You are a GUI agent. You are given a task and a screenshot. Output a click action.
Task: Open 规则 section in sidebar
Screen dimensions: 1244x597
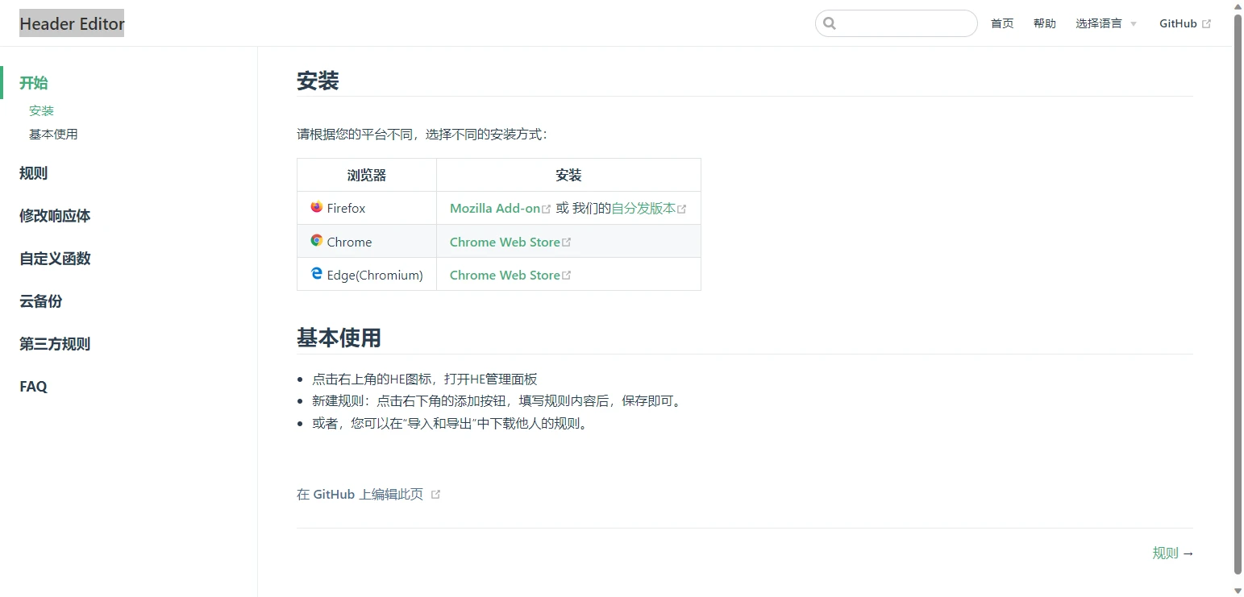(x=34, y=173)
